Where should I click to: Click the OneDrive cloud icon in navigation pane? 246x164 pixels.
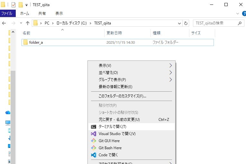[8, 113]
